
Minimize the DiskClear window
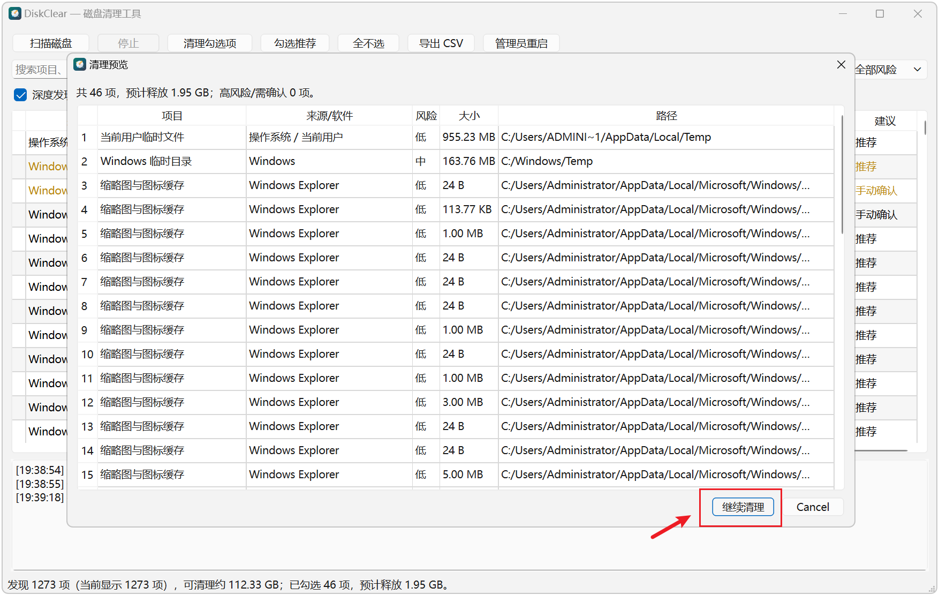(843, 13)
